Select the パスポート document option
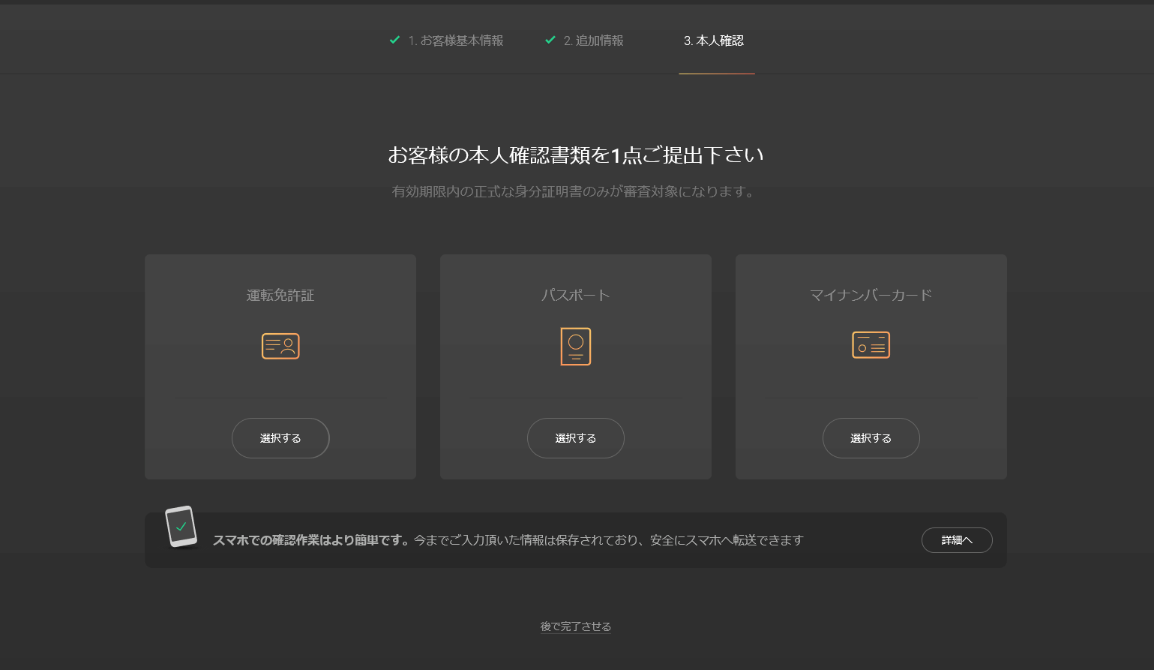This screenshot has width=1154, height=670. coord(575,366)
